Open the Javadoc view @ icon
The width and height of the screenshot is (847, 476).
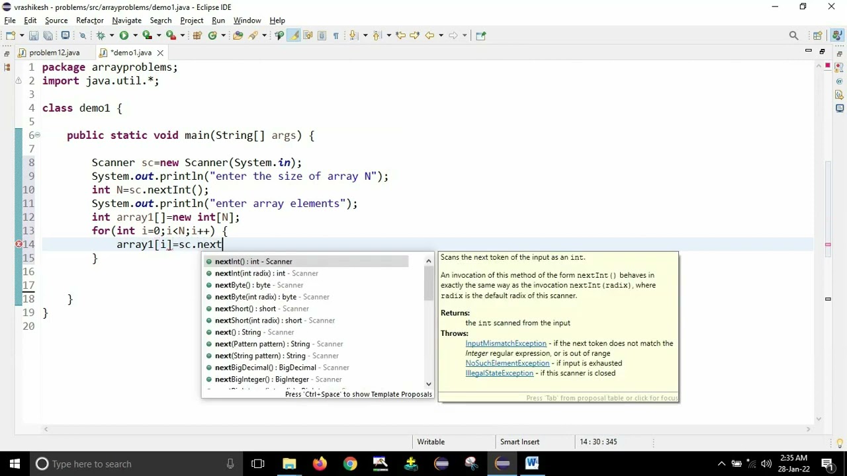839,81
